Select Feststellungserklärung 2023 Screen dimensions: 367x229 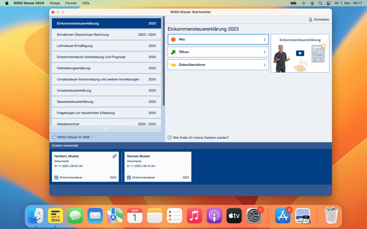pos(106,68)
